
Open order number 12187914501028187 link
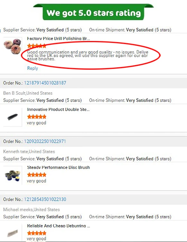pos(45,83)
